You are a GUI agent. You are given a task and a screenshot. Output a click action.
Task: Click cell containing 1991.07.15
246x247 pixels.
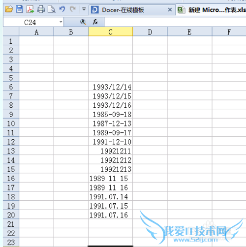click(x=111, y=206)
